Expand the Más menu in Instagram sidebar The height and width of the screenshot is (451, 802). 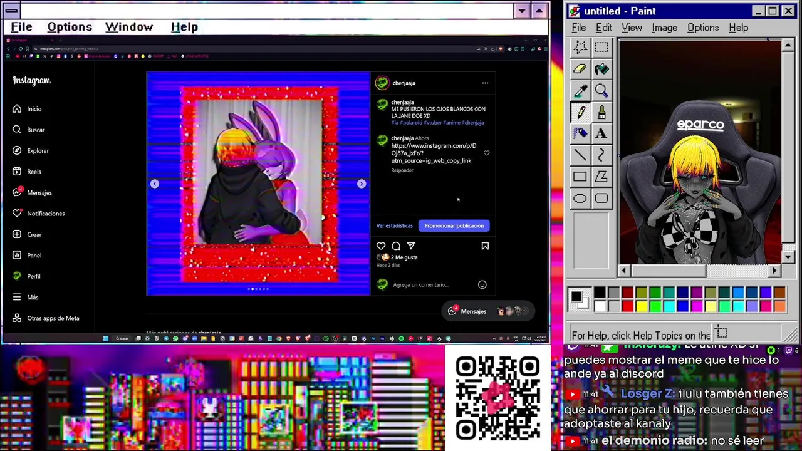26,297
